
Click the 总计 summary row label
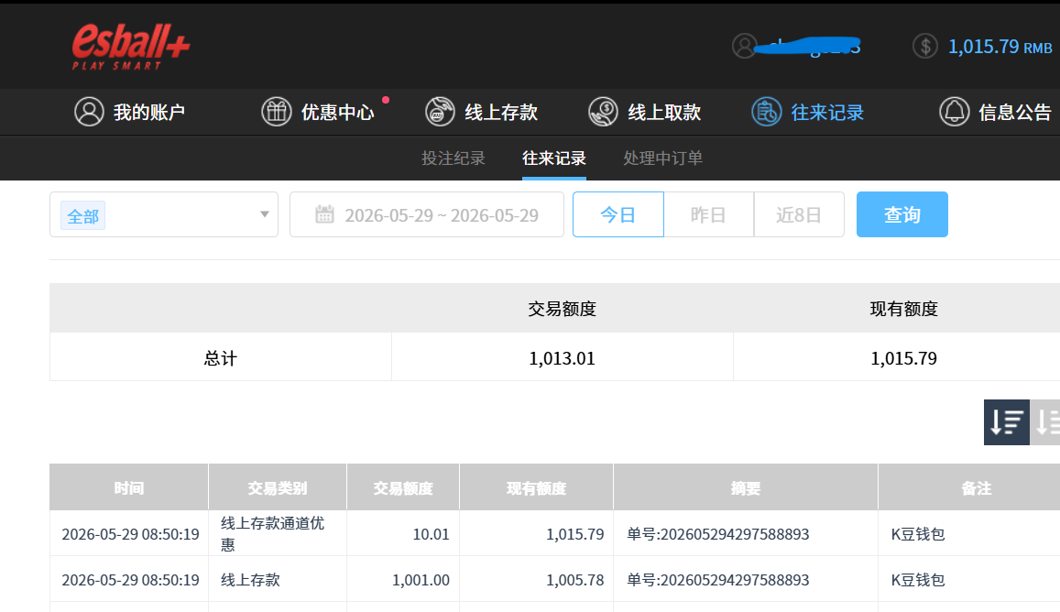[221, 357]
